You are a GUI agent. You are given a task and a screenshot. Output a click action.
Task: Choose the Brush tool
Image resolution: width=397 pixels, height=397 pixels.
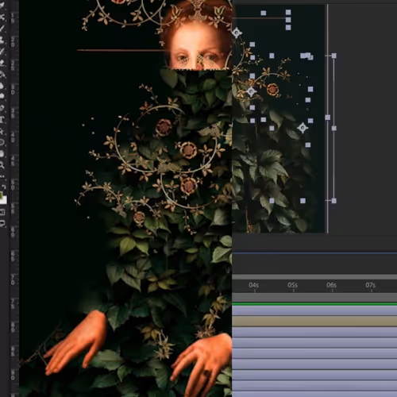click(2, 52)
